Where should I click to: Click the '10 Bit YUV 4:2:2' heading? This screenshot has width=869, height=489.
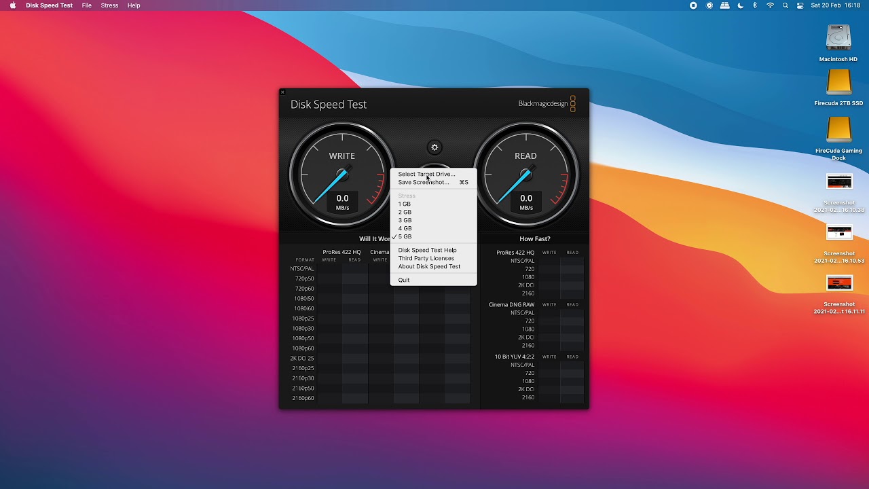[x=515, y=357]
